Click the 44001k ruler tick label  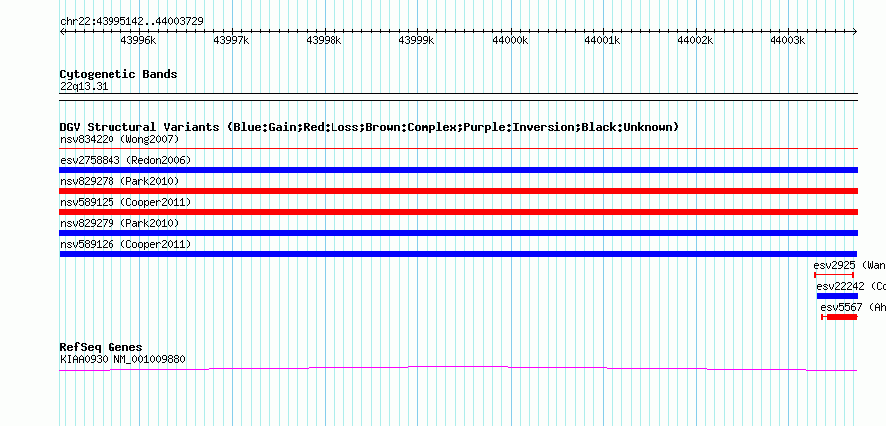pyautogui.click(x=602, y=41)
